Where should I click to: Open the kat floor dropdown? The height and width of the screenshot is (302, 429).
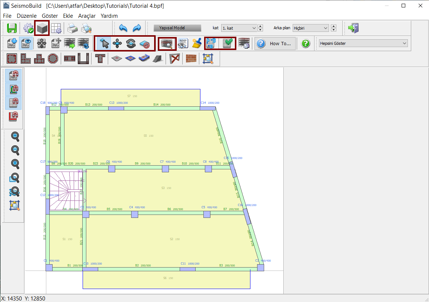[x=239, y=28]
